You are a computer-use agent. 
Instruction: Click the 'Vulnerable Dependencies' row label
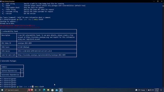[x=10, y=75]
